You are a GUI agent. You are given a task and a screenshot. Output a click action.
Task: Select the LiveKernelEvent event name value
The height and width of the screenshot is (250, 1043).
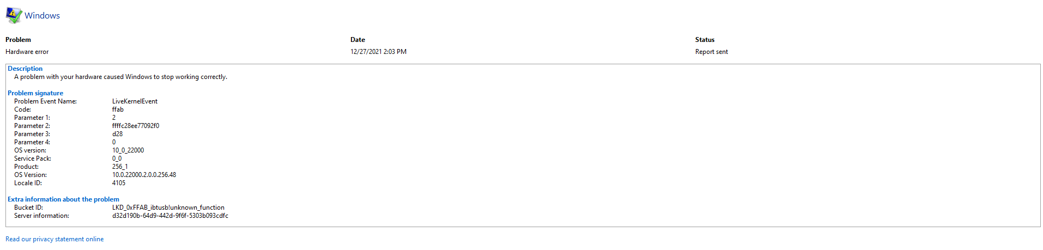[135, 101]
